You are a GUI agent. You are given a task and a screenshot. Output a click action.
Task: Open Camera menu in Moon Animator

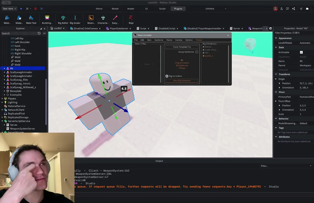[x=179, y=40]
